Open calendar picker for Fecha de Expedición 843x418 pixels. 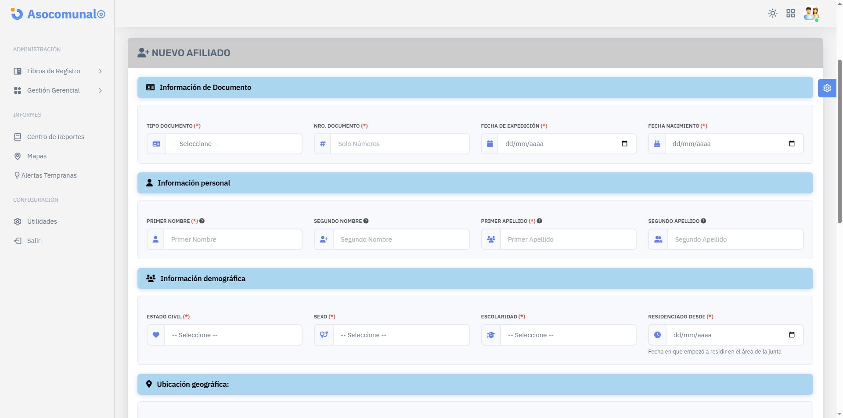point(624,144)
